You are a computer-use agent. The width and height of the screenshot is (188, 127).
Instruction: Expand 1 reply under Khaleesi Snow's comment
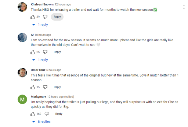click(x=40, y=25)
